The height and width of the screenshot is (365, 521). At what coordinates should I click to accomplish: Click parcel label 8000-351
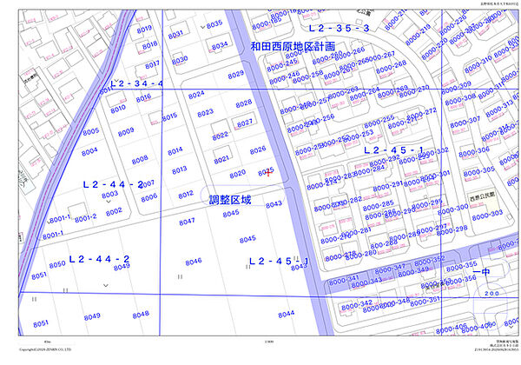pyautogui.click(x=425, y=302)
